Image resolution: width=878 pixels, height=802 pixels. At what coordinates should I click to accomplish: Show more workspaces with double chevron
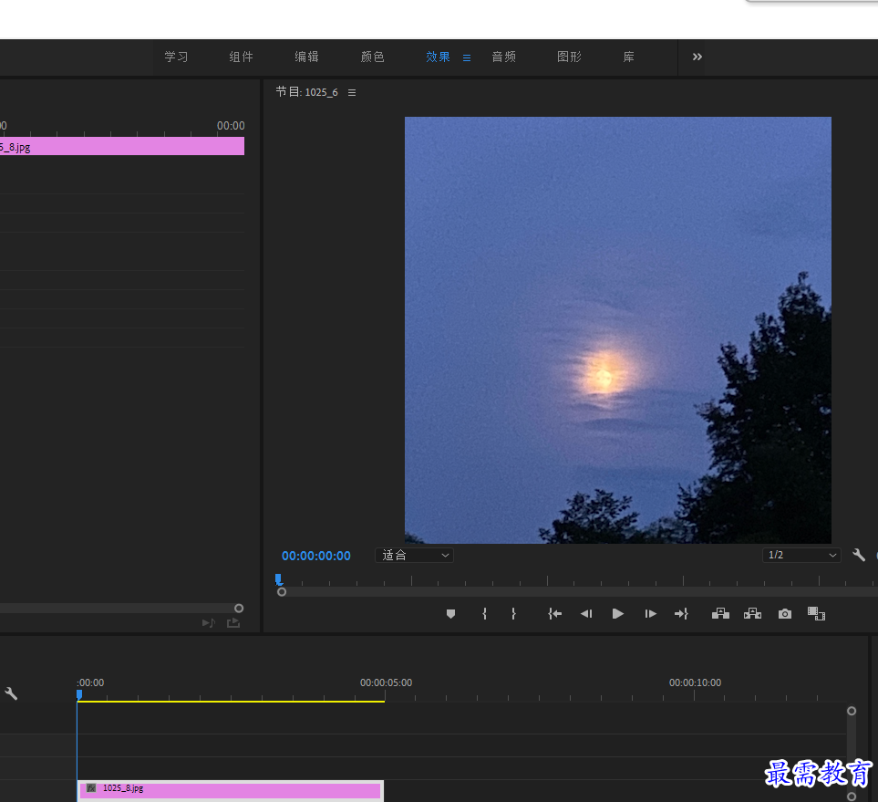(x=697, y=57)
